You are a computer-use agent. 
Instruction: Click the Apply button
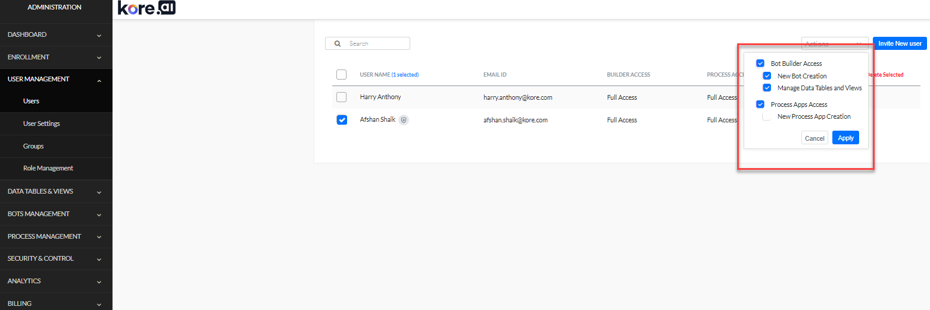[845, 138]
